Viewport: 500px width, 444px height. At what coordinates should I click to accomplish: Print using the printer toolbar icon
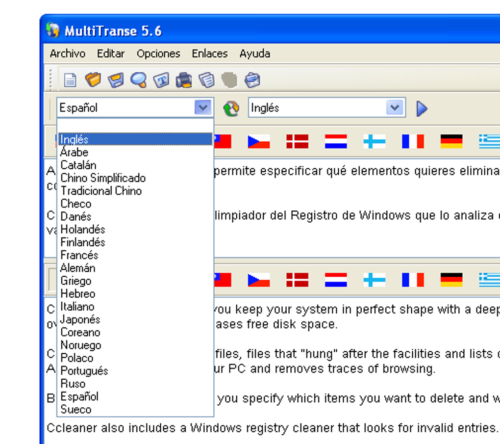(184, 80)
